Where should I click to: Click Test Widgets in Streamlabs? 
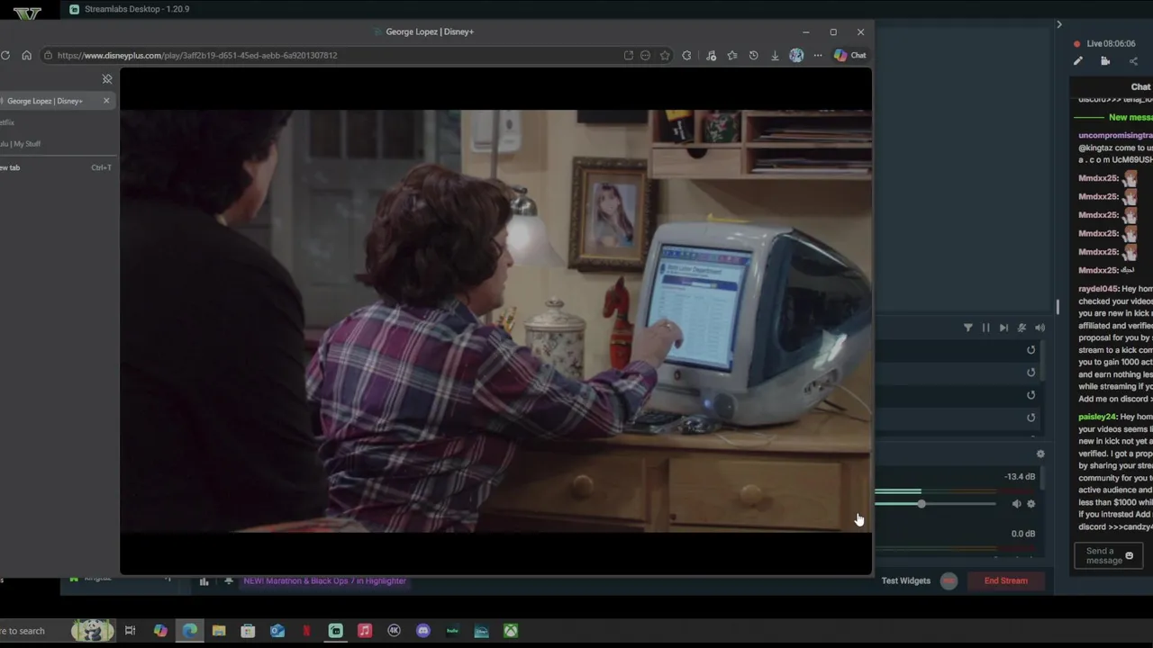(x=905, y=580)
